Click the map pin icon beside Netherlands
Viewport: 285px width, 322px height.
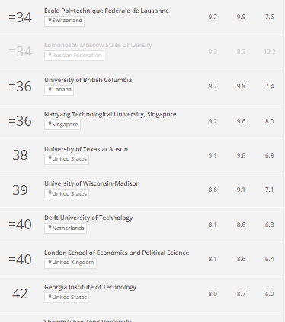pyautogui.click(x=50, y=228)
